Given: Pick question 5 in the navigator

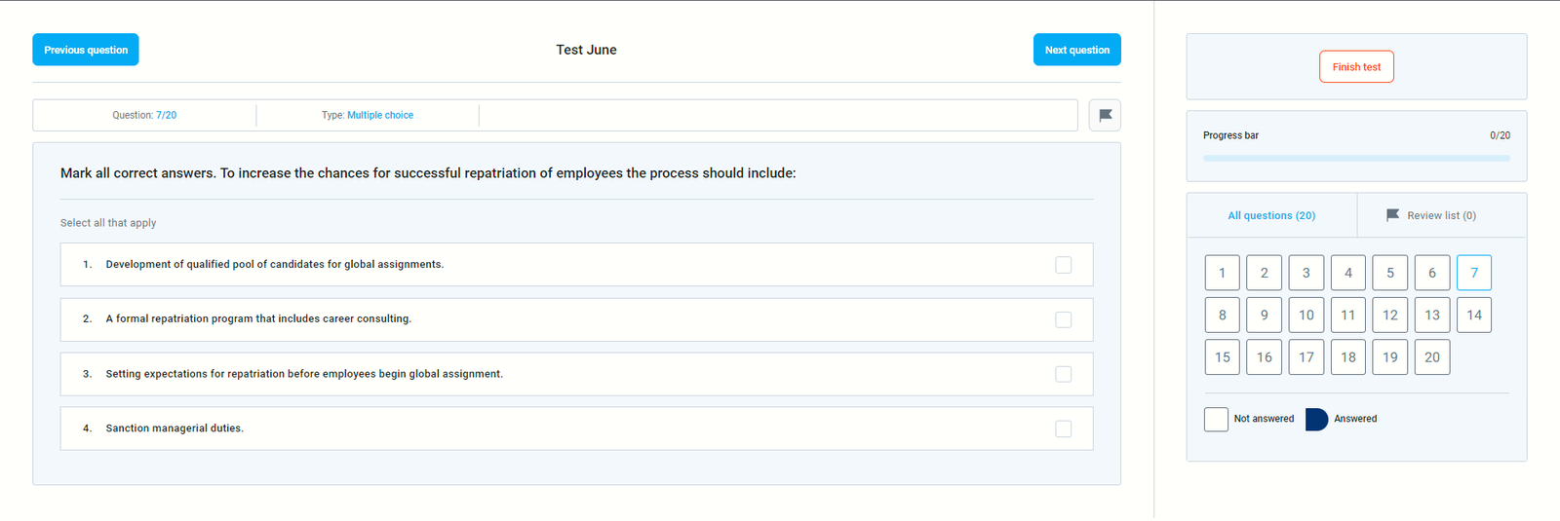Looking at the screenshot, I should 1389,273.
